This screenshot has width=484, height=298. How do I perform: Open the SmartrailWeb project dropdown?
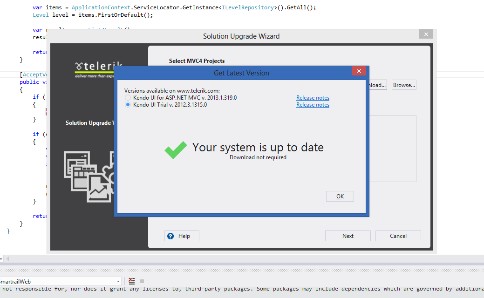click(x=118, y=281)
